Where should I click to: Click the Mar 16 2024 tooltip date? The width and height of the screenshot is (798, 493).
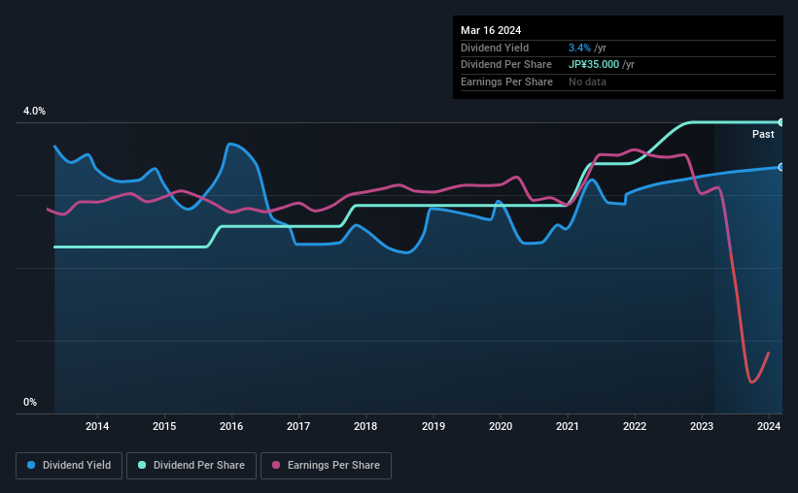[491, 30]
